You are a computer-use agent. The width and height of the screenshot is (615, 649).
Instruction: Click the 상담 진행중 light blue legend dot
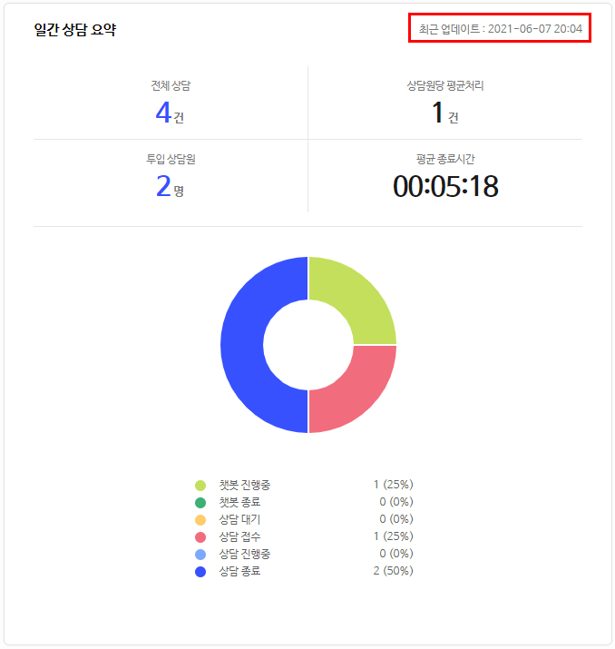(x=200, y=554)
